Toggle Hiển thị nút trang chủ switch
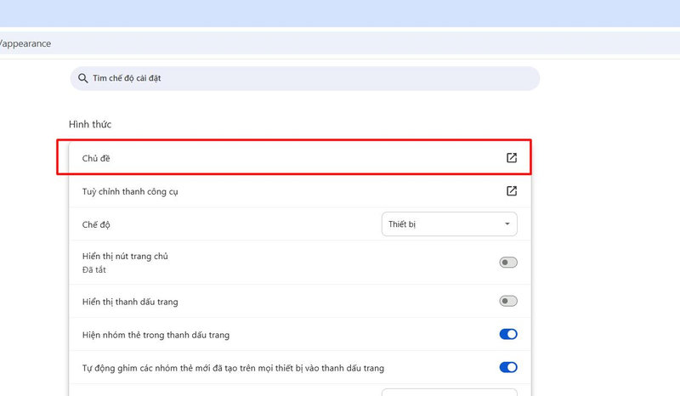Viewport: 680px width, 396px height. 507,263
